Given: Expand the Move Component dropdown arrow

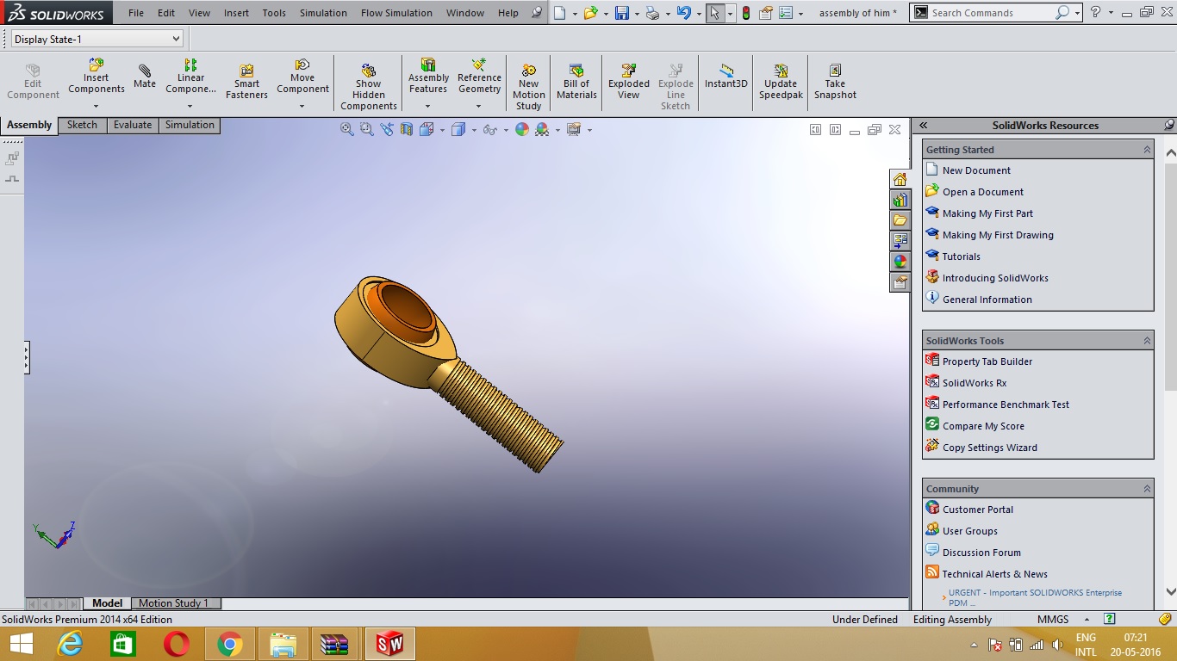Looking at the screenshot, I should pyautogui.click(x=302, y=107).
